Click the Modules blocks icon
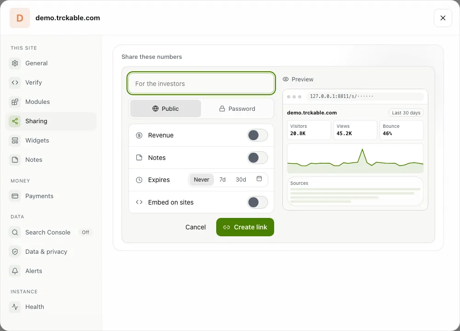This screenshot has height=331, width=460. [15, 102]
